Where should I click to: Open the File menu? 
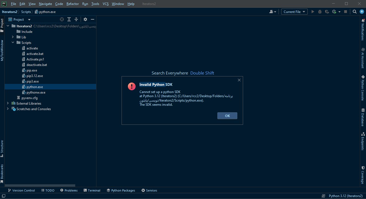13,4
